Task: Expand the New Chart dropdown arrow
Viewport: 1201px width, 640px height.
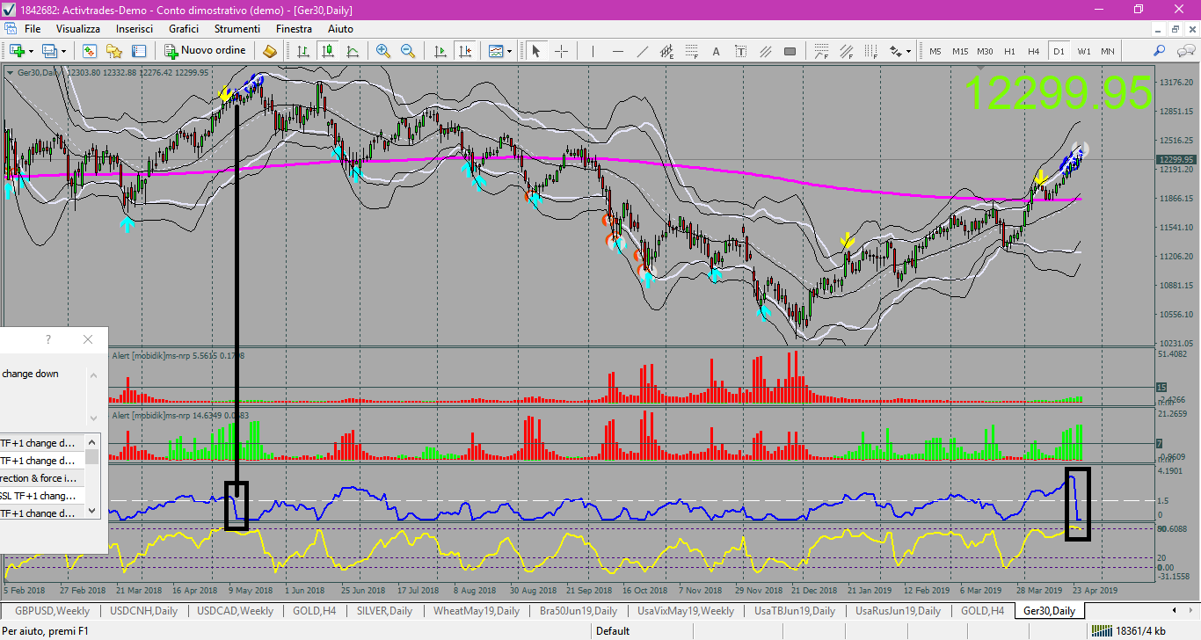Action: click(32, 51)
